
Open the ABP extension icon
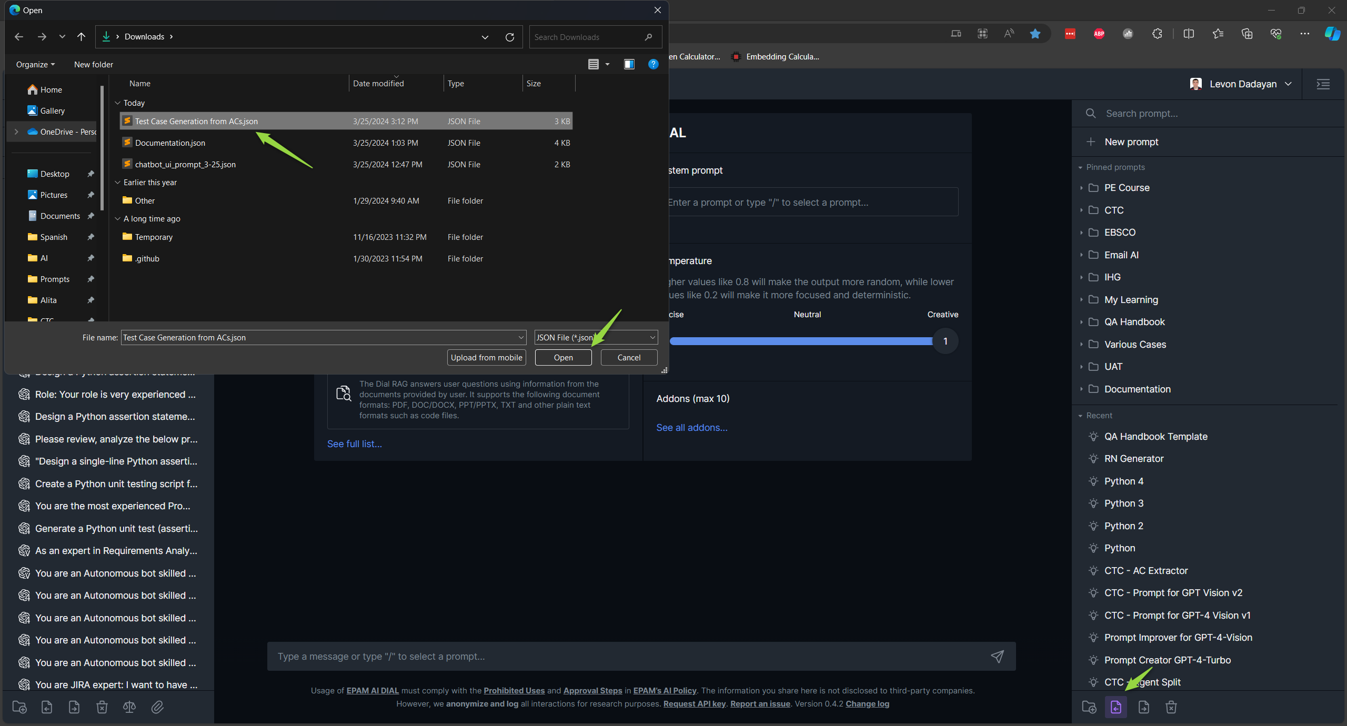click(1099, 34)
